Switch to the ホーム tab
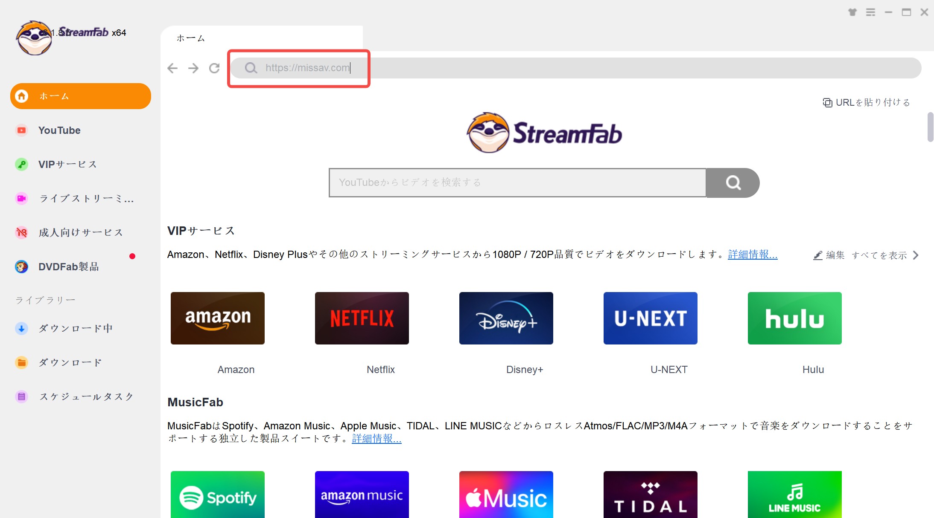This screenshot has width=934, height=518. pos(191,38)
